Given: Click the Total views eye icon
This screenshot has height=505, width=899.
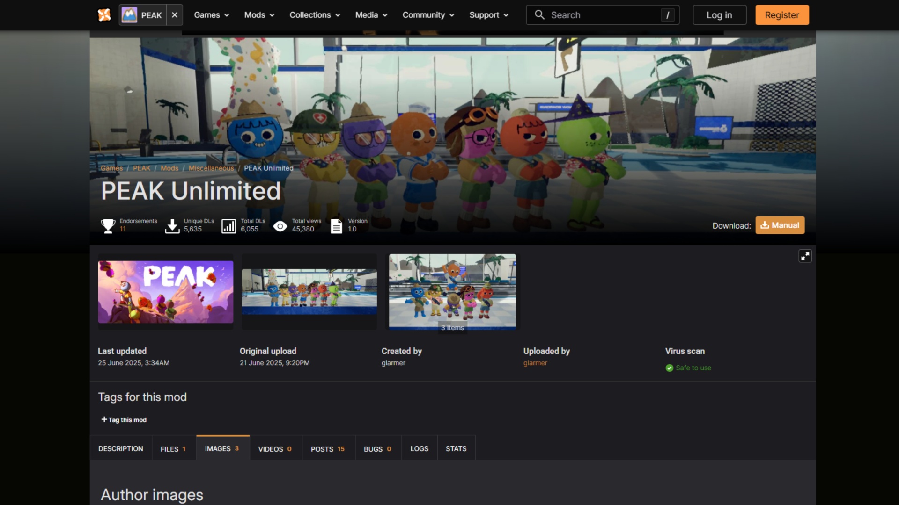Looking at the screenshot, I should pos(280,226).
